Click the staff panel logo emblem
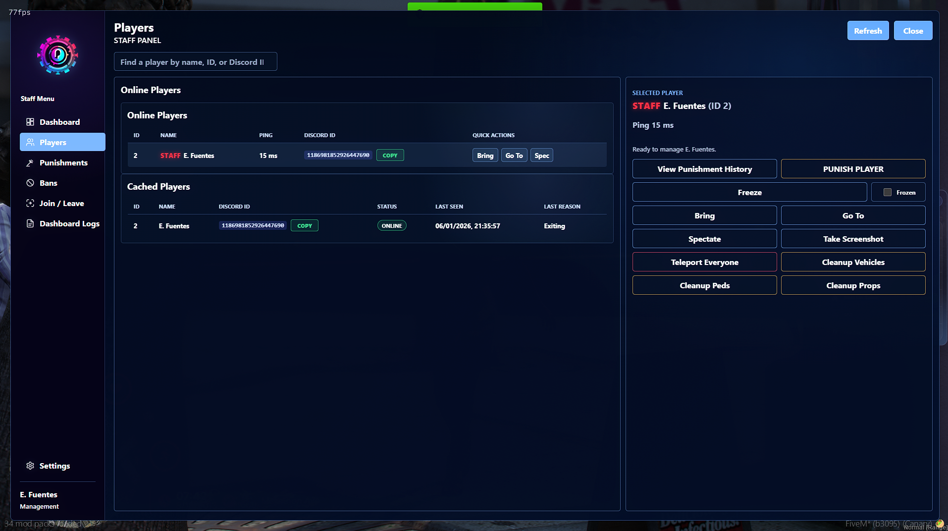The width and height of the screenshot is (948, 531). point(57,55)
